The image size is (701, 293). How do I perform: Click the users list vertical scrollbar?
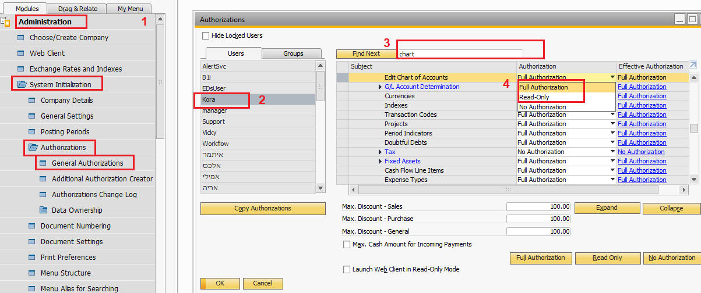320,127
